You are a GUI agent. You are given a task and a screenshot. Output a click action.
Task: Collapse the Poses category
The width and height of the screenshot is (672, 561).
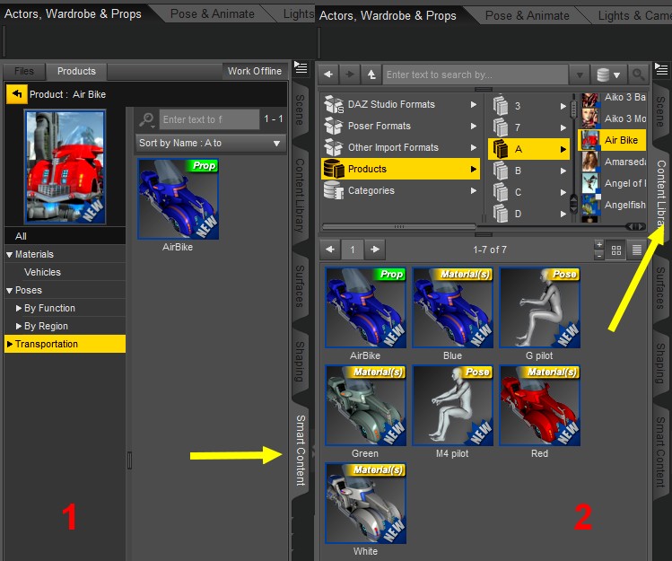coord(10,290)
